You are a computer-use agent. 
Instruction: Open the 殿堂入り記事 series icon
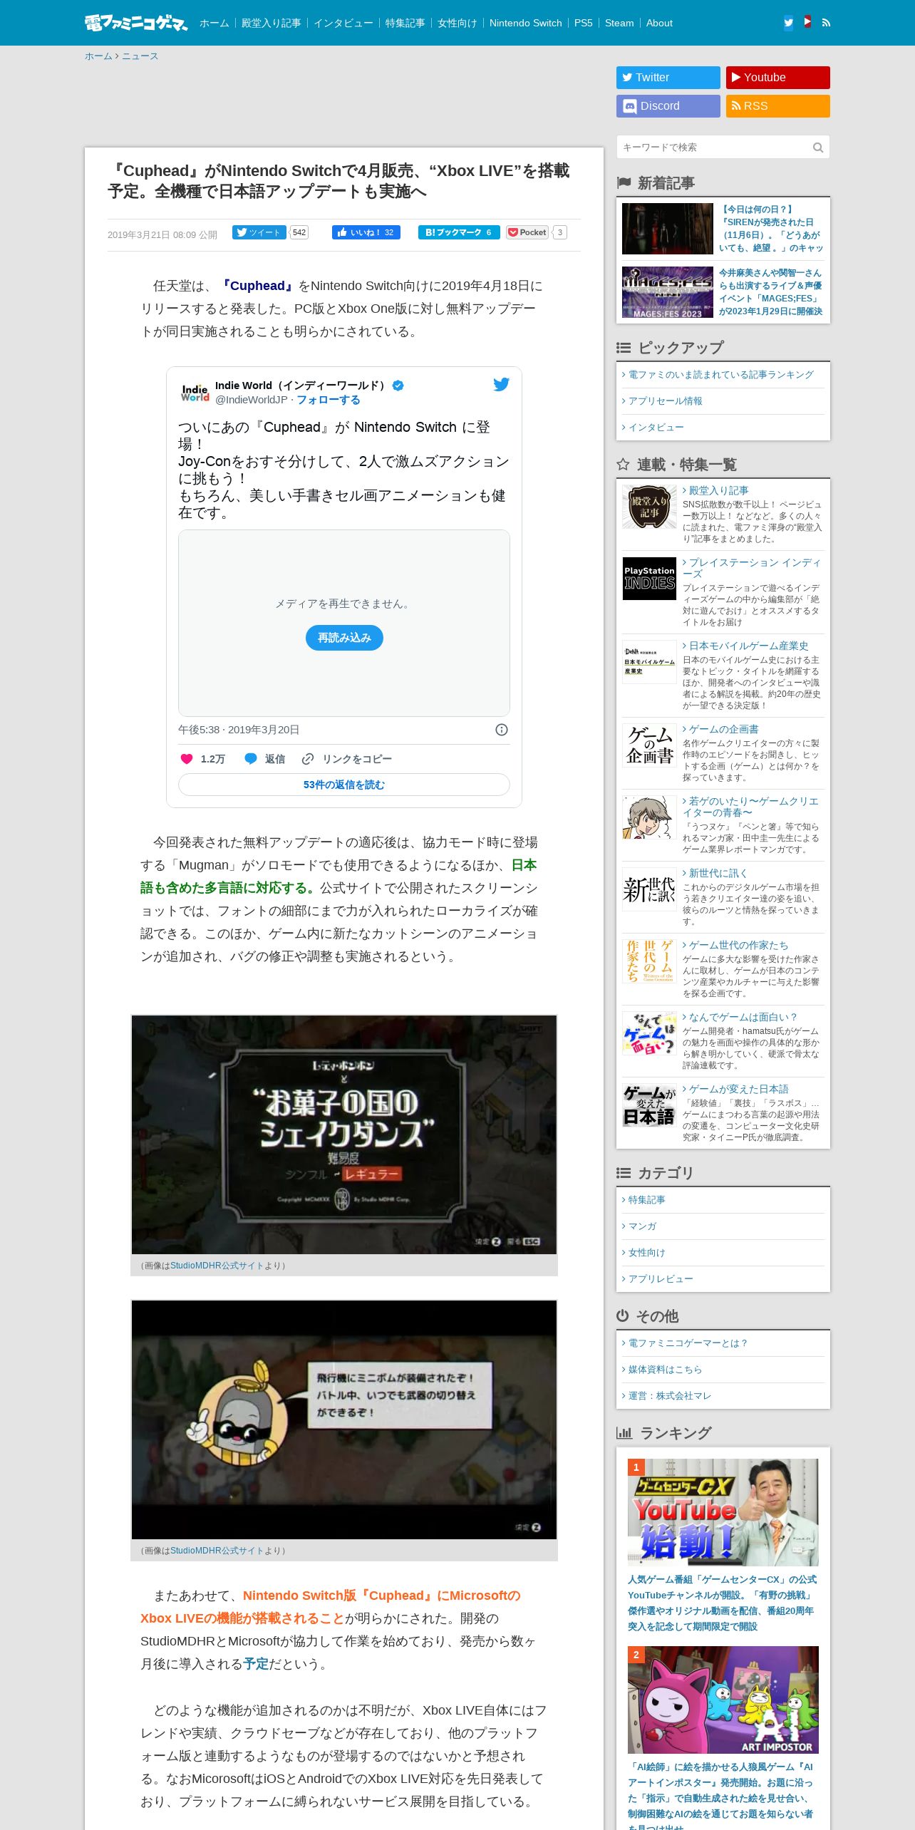(x=649, y=507)
